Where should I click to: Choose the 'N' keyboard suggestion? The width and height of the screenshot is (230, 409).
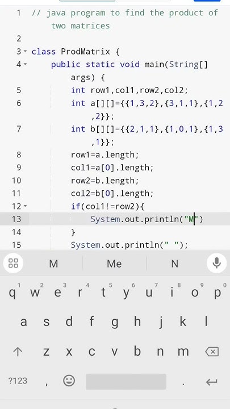point(175,264)
